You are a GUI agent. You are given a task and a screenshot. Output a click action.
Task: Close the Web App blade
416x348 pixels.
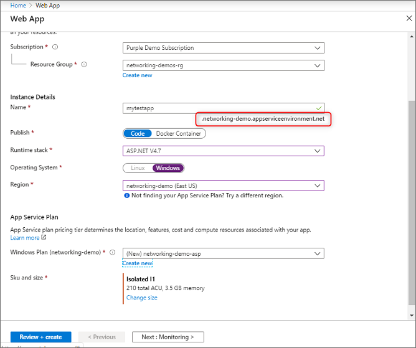pos(409,19)
